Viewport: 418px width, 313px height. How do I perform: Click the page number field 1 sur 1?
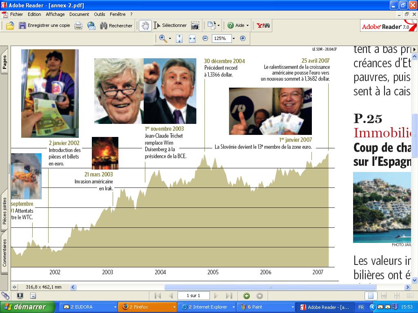193,296
